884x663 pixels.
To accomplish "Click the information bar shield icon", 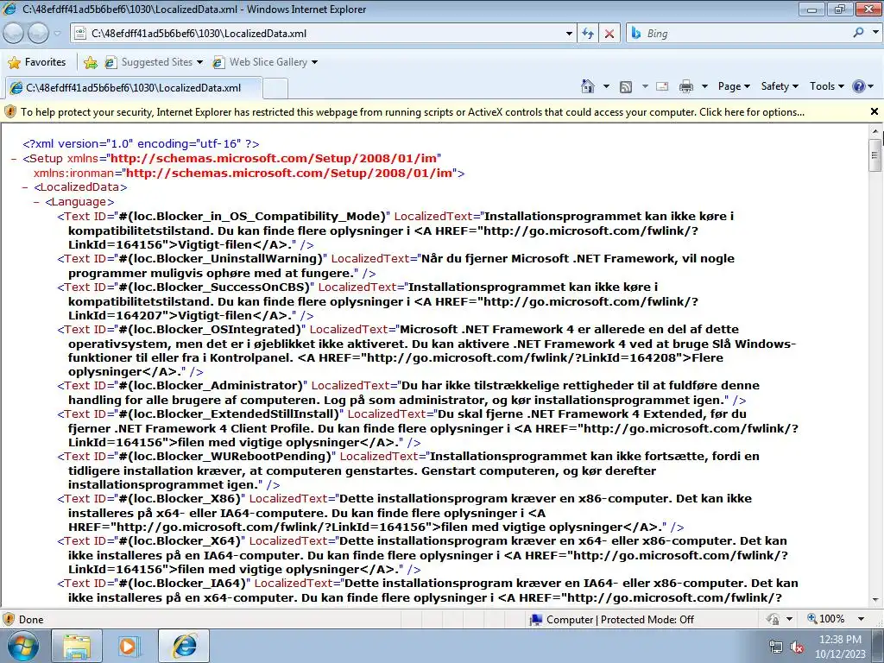I will pyautogui.click(x=10, y=111).
